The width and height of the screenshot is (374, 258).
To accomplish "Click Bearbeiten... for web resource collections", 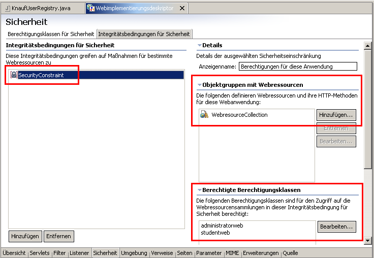I will pos(336,141).
